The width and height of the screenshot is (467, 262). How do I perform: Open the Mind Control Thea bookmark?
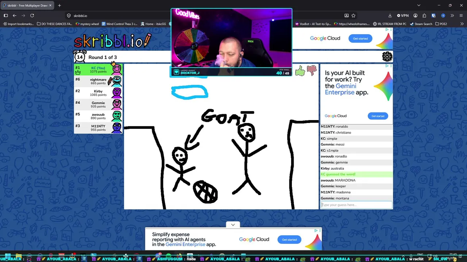[x=120, y=24]
